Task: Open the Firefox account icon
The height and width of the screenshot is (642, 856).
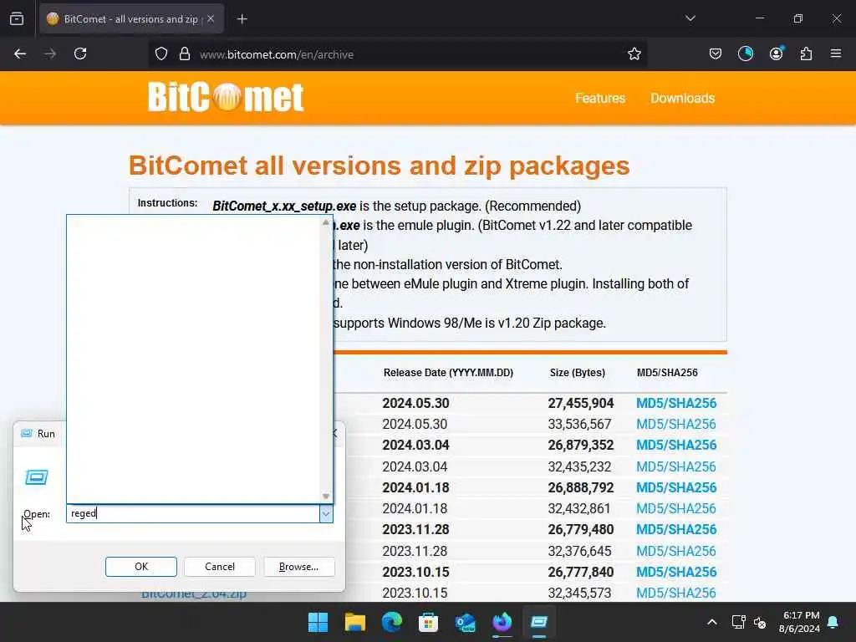Action: coord(776,53)
